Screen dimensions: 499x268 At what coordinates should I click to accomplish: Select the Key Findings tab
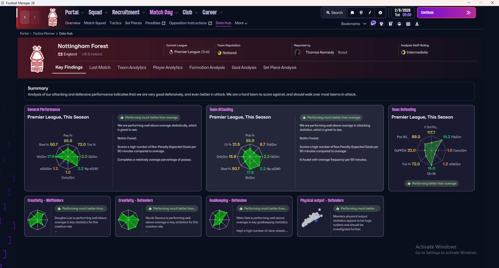69,67
